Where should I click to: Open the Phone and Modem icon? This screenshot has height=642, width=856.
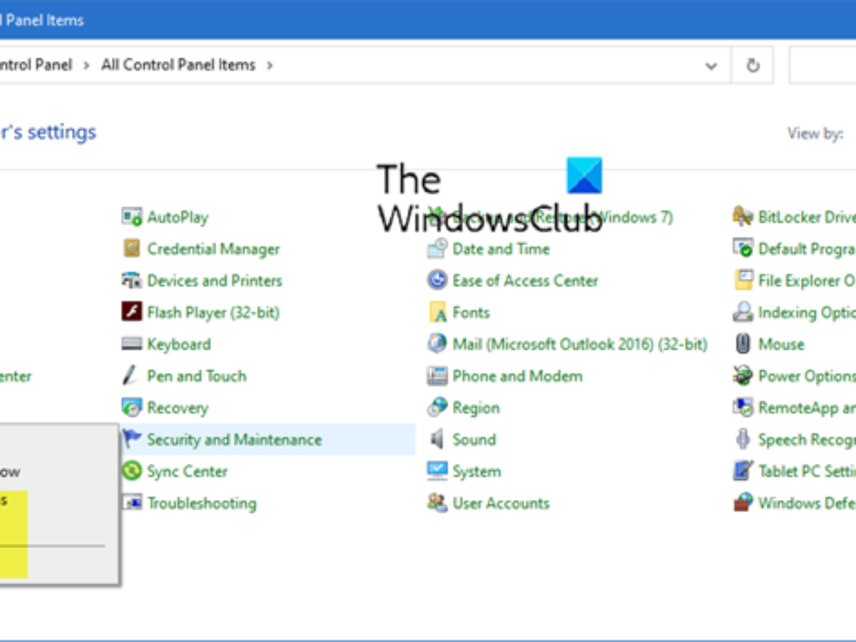(437, 376)
